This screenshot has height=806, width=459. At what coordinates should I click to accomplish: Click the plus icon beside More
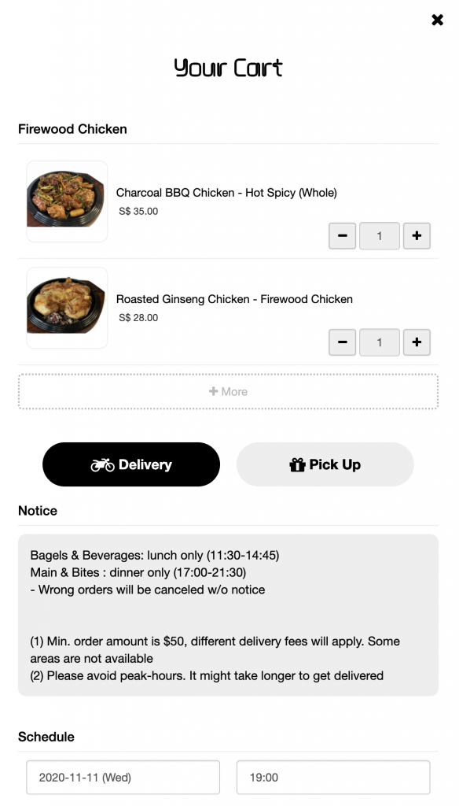214,392
